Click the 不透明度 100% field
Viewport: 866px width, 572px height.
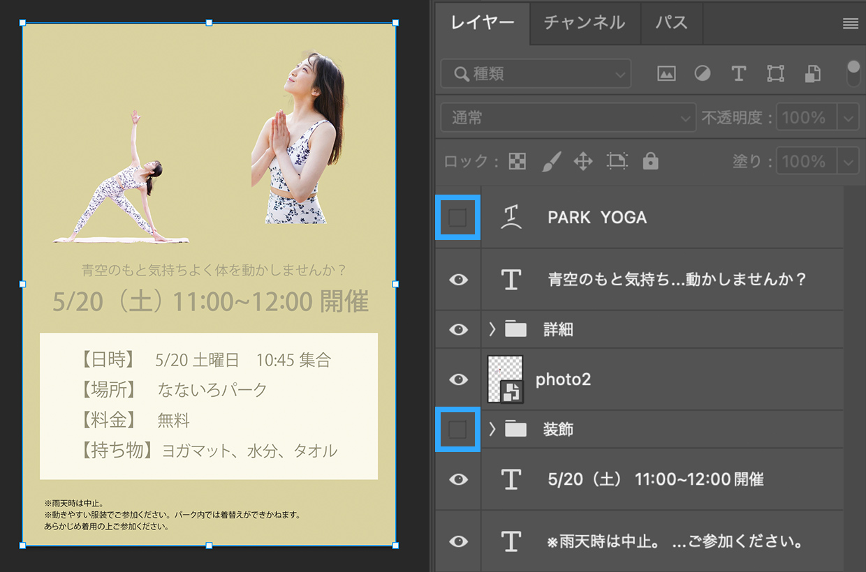click(805, 118)
